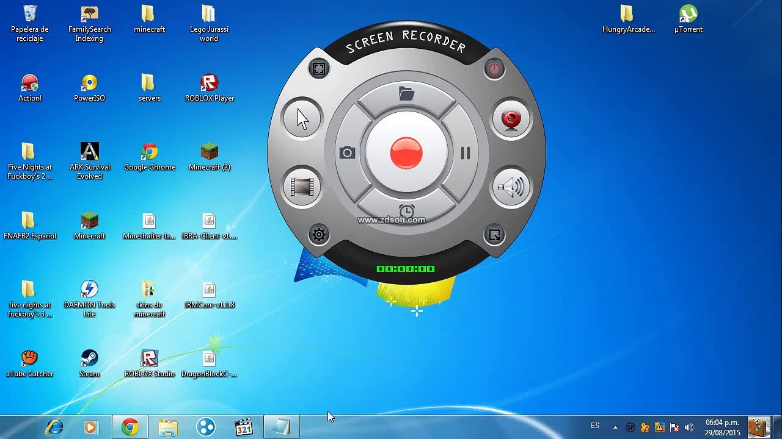Image resolution: width=782 pixels, height=439 pixels.
Task: Open the output folder icon
Action: coord(406,94)
